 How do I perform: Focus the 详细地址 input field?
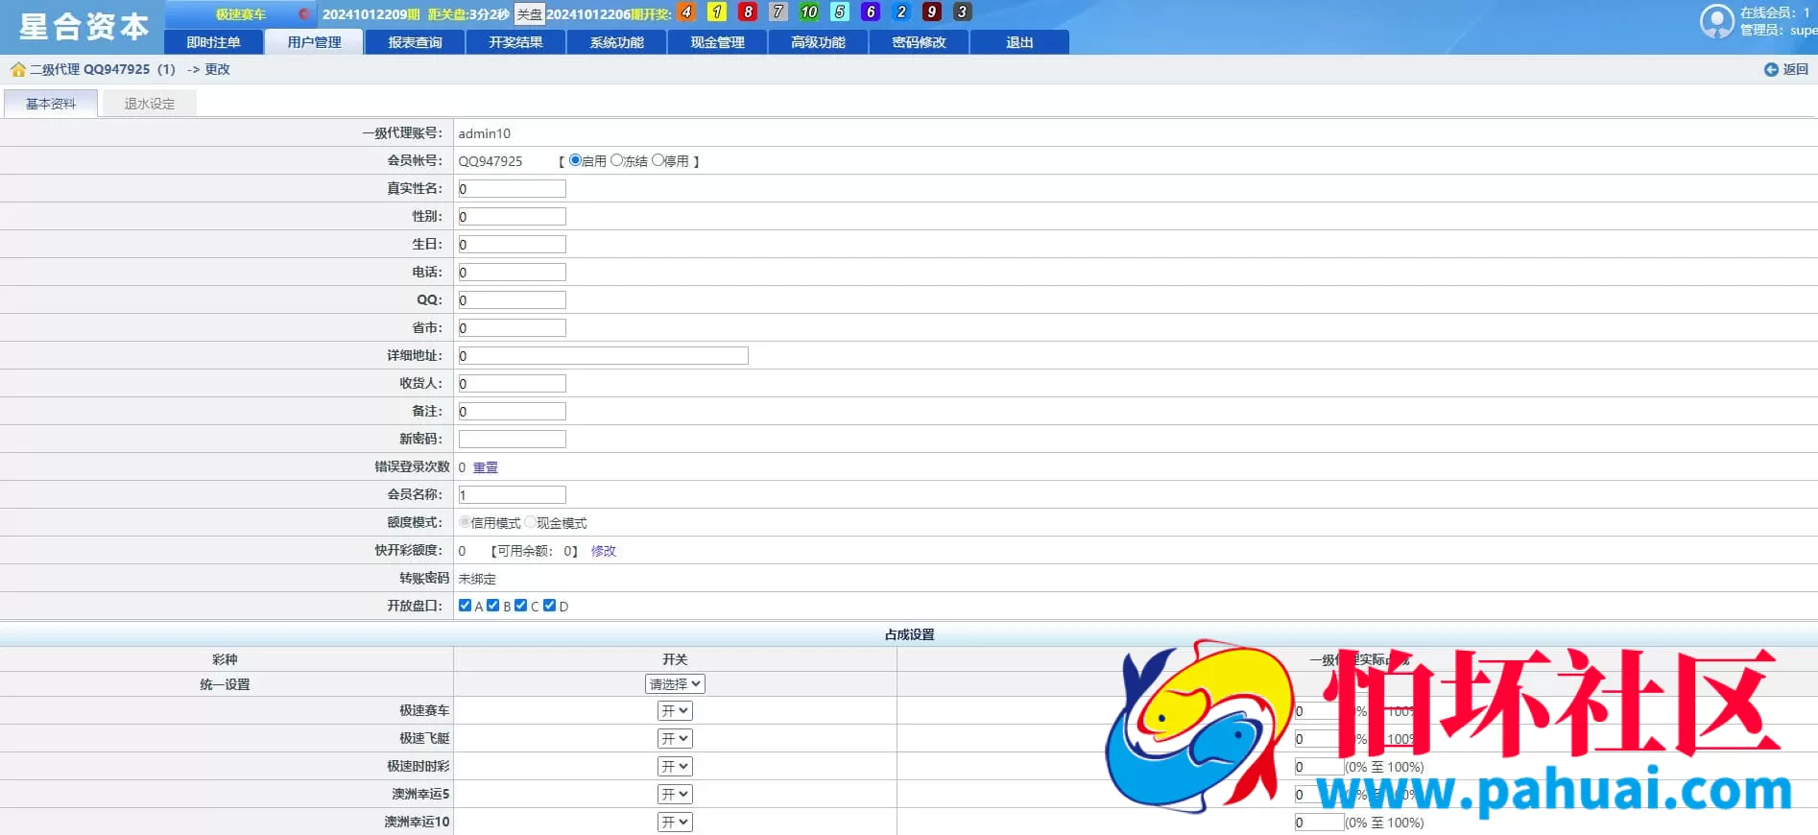point(604,356)
